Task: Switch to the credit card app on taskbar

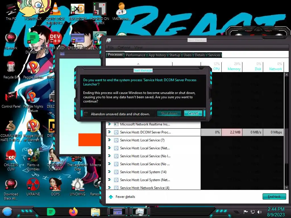Action: pos(118,212)
